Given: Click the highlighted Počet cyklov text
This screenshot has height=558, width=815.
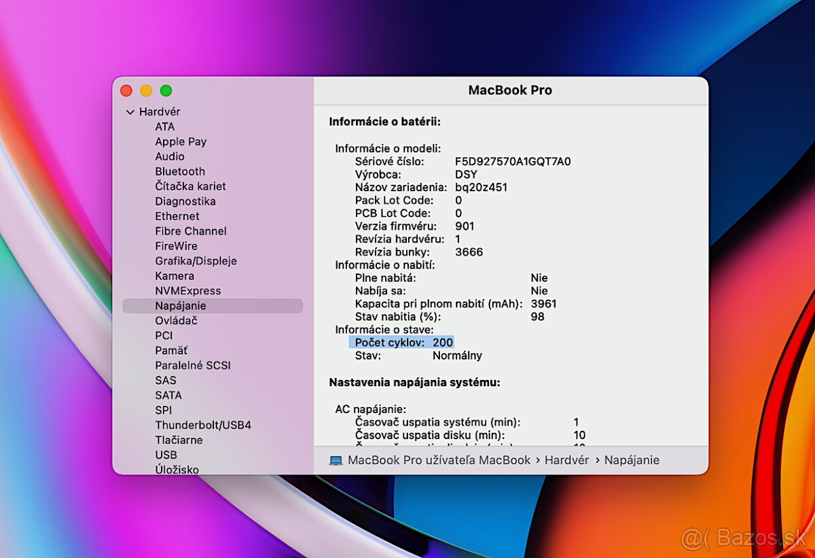Looking at the screenshot, I should click(x=402, y=343).
